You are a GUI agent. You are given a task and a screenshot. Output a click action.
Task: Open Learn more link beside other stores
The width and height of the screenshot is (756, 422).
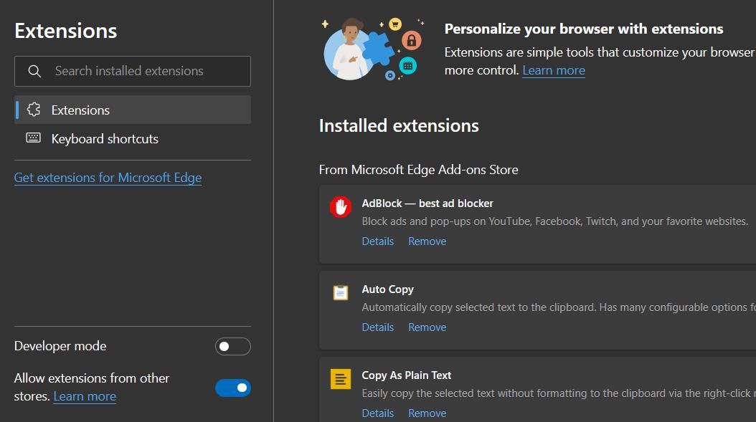click(x=85, y=396)
